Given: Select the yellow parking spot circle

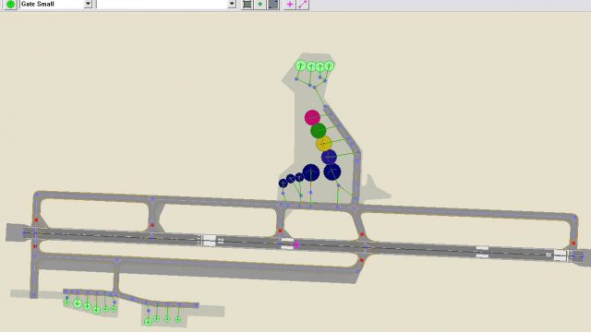Looking at the screenshot, I should [324, 144].
